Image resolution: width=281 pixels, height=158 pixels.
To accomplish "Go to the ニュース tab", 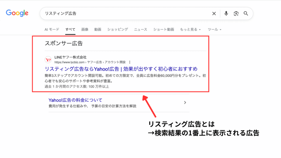I will coord(140,29).
